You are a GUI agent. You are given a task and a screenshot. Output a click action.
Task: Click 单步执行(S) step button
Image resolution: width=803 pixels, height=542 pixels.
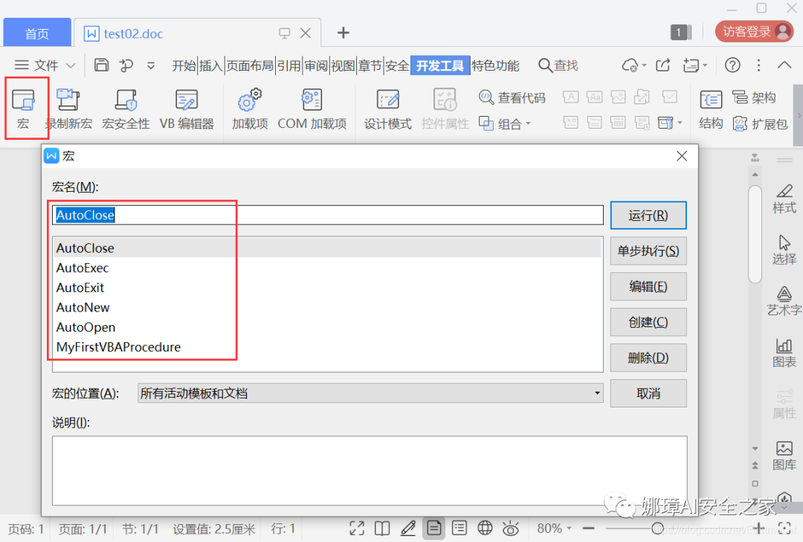click(x=648, y=251)
